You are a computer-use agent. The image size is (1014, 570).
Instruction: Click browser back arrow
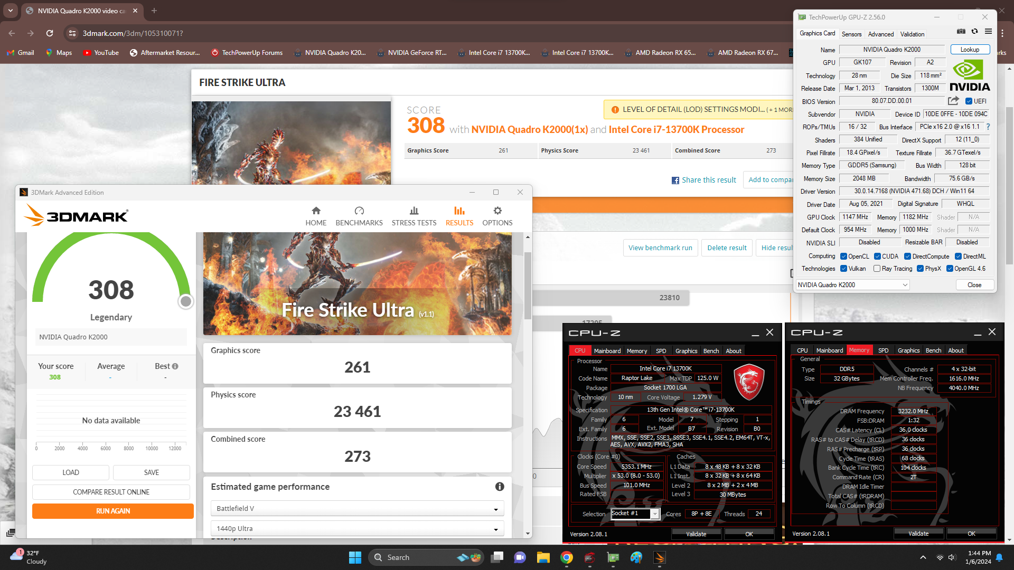point(12,33)
